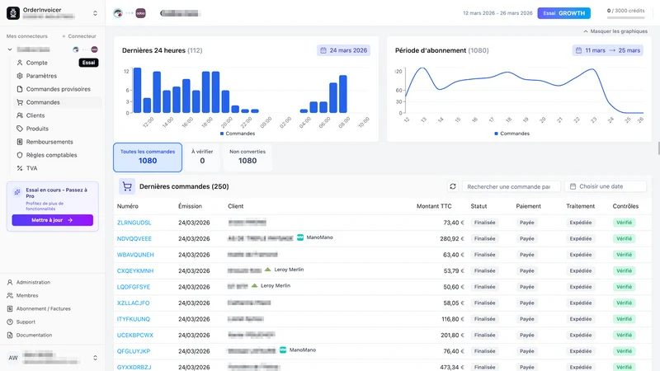Viewport: 660px width, 371px height.
Task: Add a new connector via '+ Connecteur'
Action: 79,36
